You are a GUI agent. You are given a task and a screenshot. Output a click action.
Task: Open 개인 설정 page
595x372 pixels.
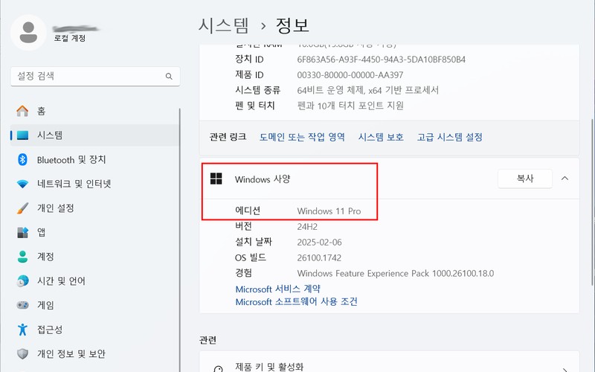pyautogui.click(x=94, y=208)
